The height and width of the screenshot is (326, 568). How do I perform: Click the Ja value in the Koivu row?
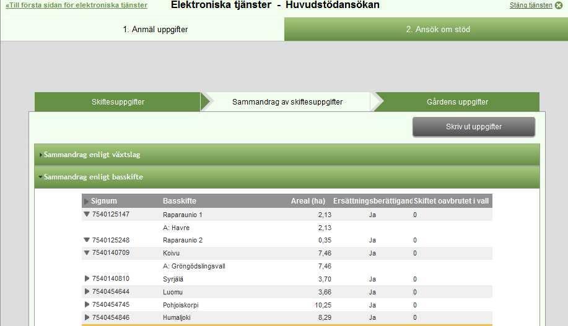pyautogui.click(x=372, y=253)
